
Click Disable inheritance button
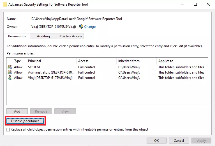[25, 121]
